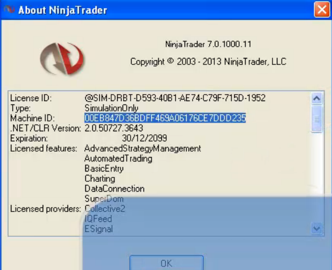Click the License ID value @SIM-DRBT-D593
The height and width of the screenshot is (270, 332).
(175, 98)
